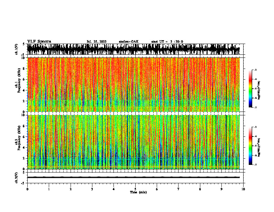
Task: Click the "-7" tick on ch.2 colorbar
Action: pyautogui.click(x=255, y=165)
